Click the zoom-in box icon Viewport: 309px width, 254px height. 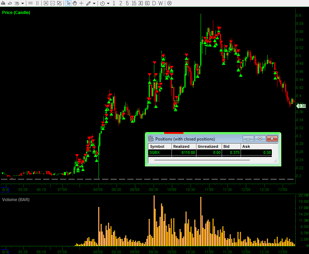(46, 3)
